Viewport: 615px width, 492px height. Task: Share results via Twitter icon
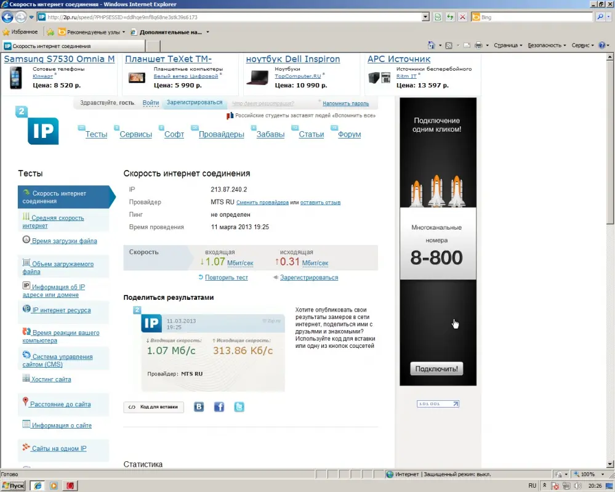pyautogui.click(x=239, y=407)
